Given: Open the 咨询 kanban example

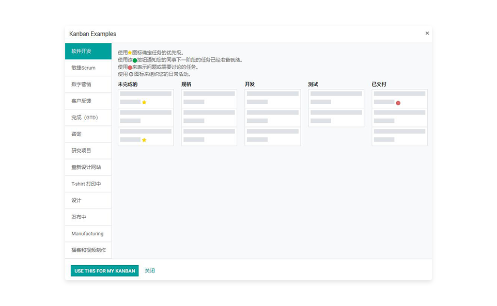Looking at the screenshot, I should point(88,134).
